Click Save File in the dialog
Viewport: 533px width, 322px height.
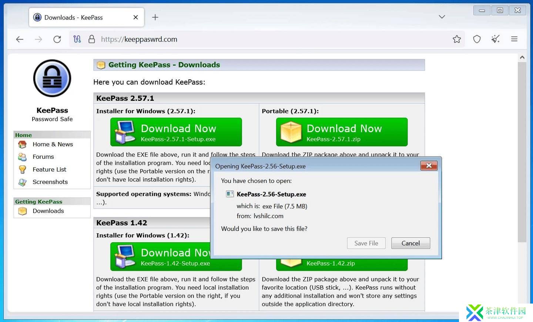click(366, 243)
